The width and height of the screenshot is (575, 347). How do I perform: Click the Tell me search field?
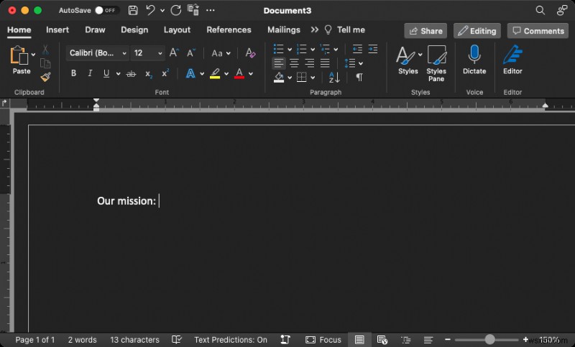(x=345, y=29)
